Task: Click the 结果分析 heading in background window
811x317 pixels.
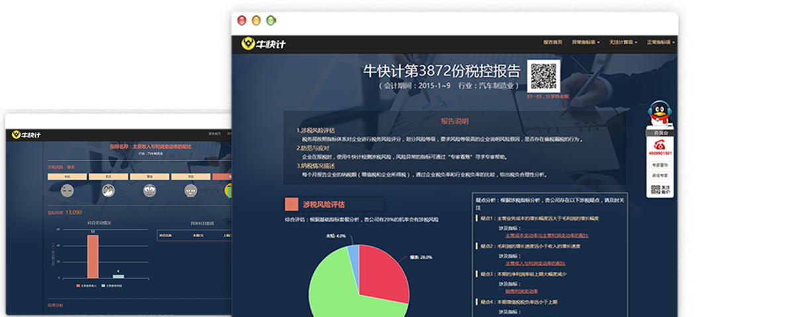Action: (56, 306)
